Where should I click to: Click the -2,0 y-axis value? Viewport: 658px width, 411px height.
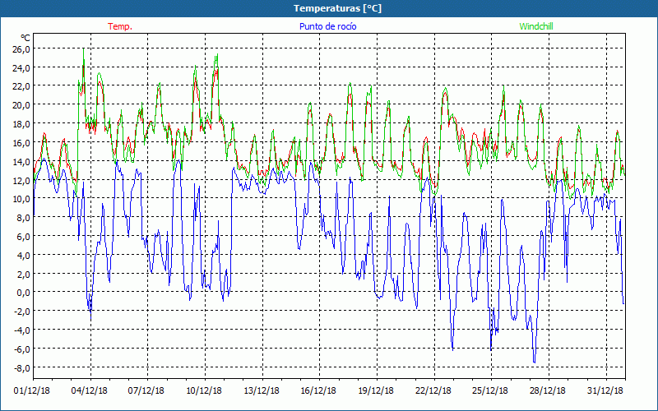(22, 312)
